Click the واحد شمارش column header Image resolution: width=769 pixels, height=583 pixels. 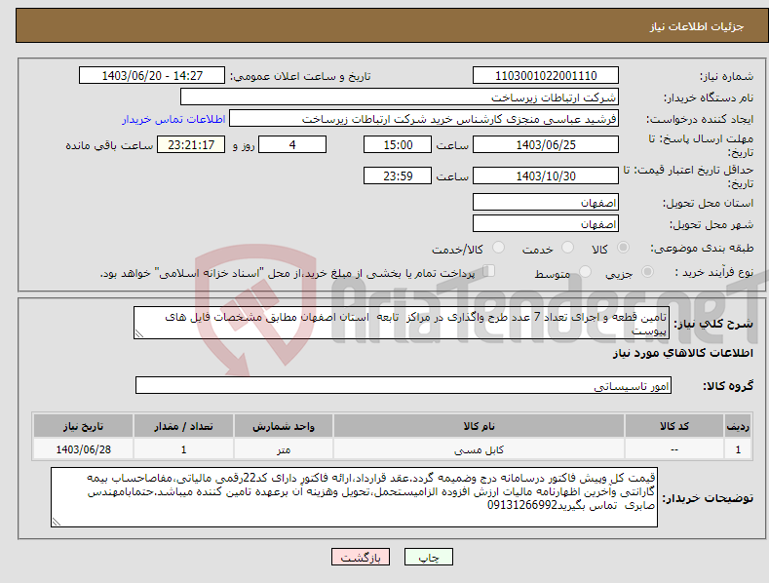[284, 426]
